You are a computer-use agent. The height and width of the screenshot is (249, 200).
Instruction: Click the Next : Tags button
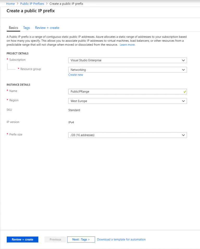(x=81, y=239)
